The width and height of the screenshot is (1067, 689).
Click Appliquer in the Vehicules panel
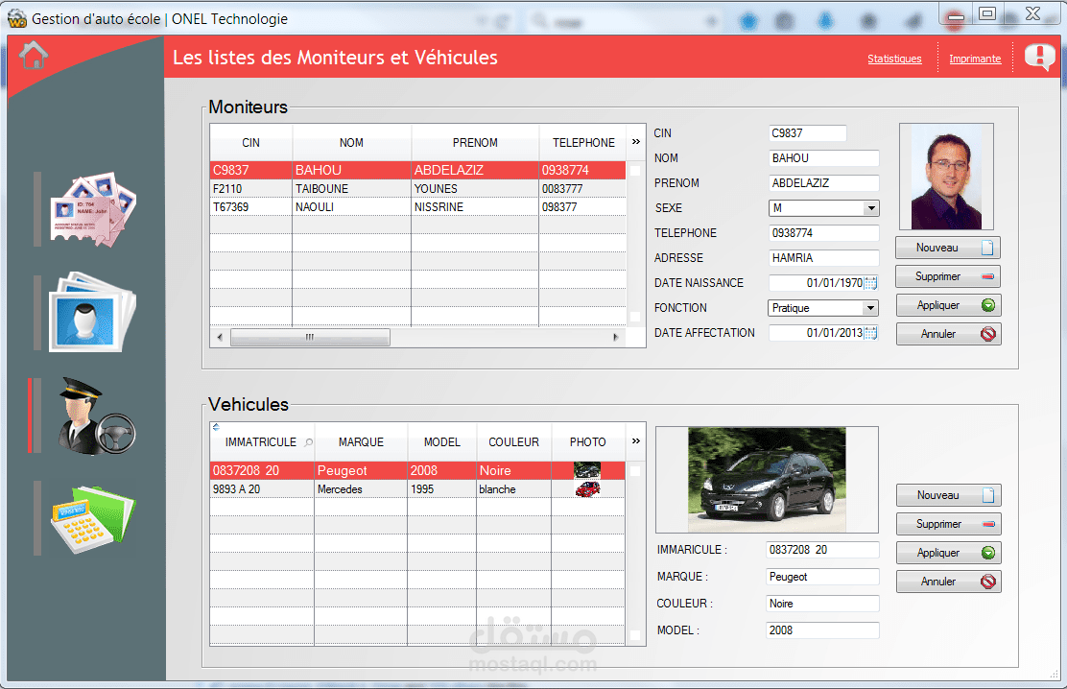click(948, 553)
